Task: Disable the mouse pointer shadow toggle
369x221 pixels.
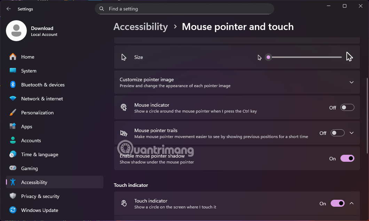Action: 347,159
